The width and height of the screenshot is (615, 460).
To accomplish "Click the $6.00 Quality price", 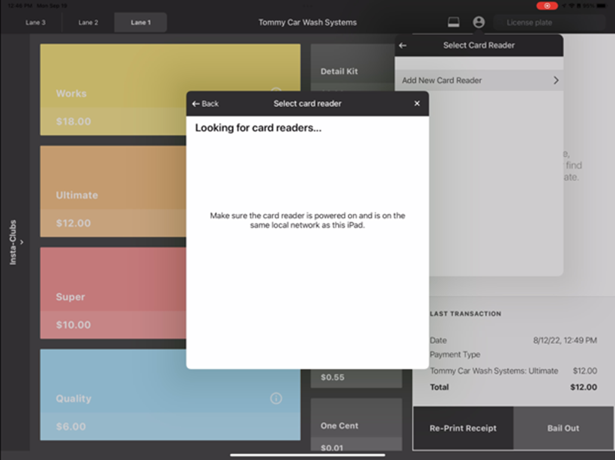I will point(70,426).
